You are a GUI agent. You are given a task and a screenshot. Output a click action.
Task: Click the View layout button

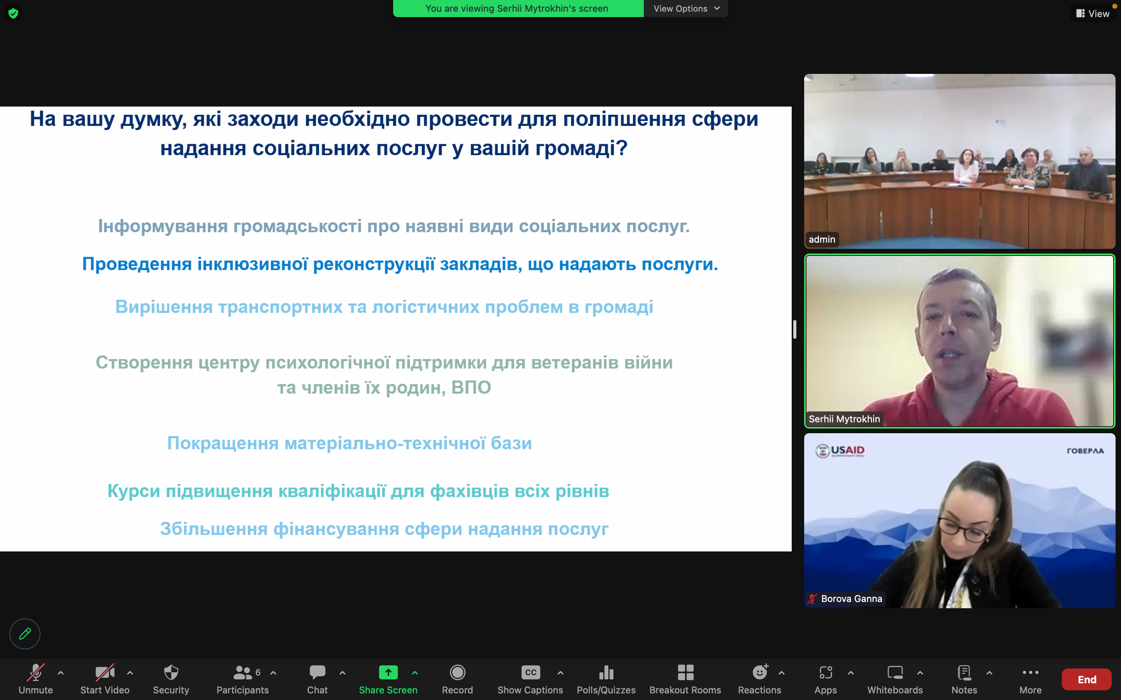(1093, 14)
